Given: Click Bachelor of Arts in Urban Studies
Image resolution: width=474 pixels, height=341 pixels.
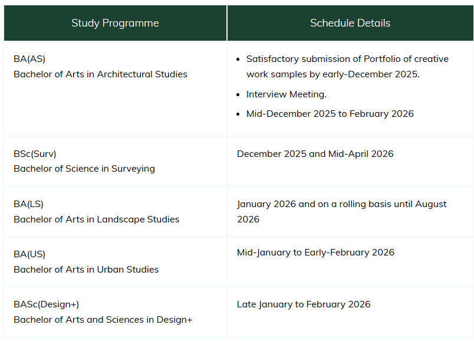Looking at the screenshot, I should coord(86,270).
